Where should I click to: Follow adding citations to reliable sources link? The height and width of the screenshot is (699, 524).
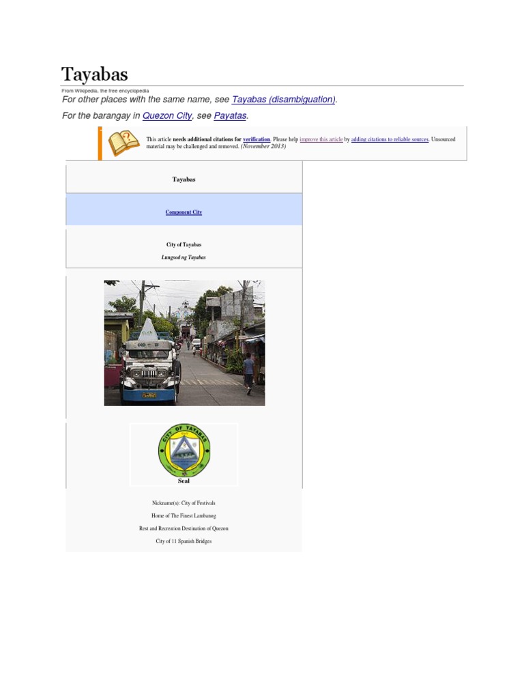point(390,139)
